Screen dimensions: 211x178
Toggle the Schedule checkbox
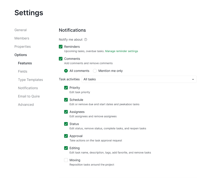pos(66,100)
